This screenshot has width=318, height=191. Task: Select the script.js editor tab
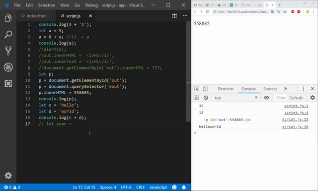click(71, 16)
